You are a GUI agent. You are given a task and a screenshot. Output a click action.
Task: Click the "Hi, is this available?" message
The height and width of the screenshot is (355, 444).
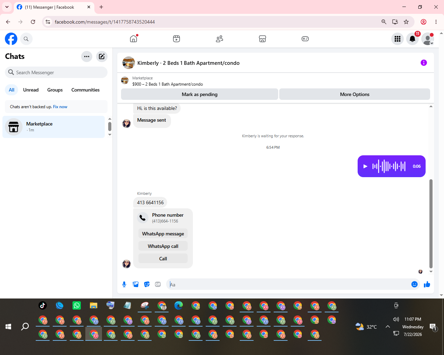[x=157, y=108]
